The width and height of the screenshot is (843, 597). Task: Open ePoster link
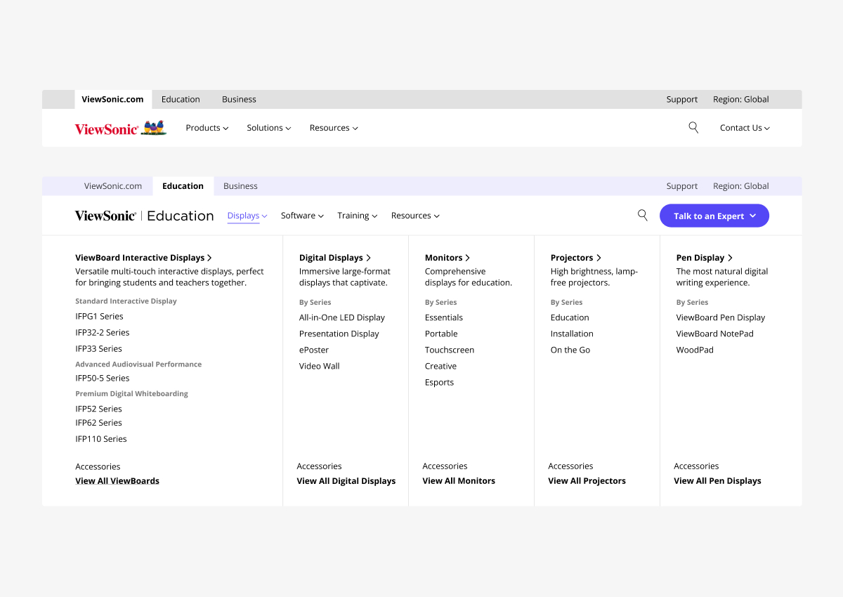[314, 350]
